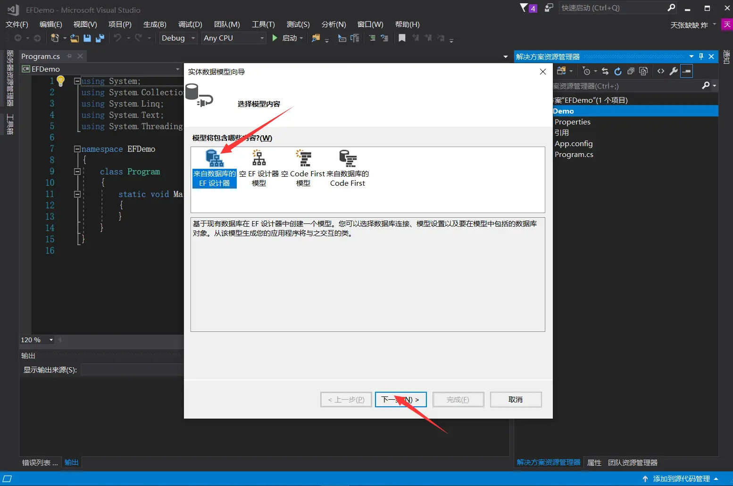
Task: Click 添加到源代码管理 in the status bar
Action: tap(681, 479)
